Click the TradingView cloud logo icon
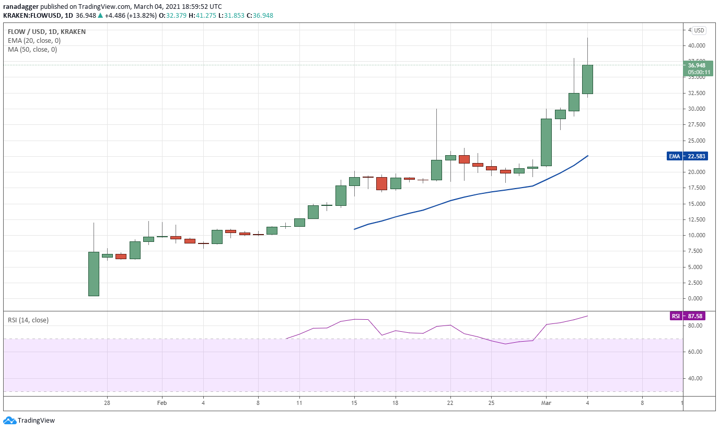The height and width of the screenshot is (430, 719). (x=9, y=421)
